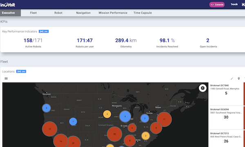Click the Open Incidents count of 2
This screenshot has height=147, width=245.
[x=208, y=41]
